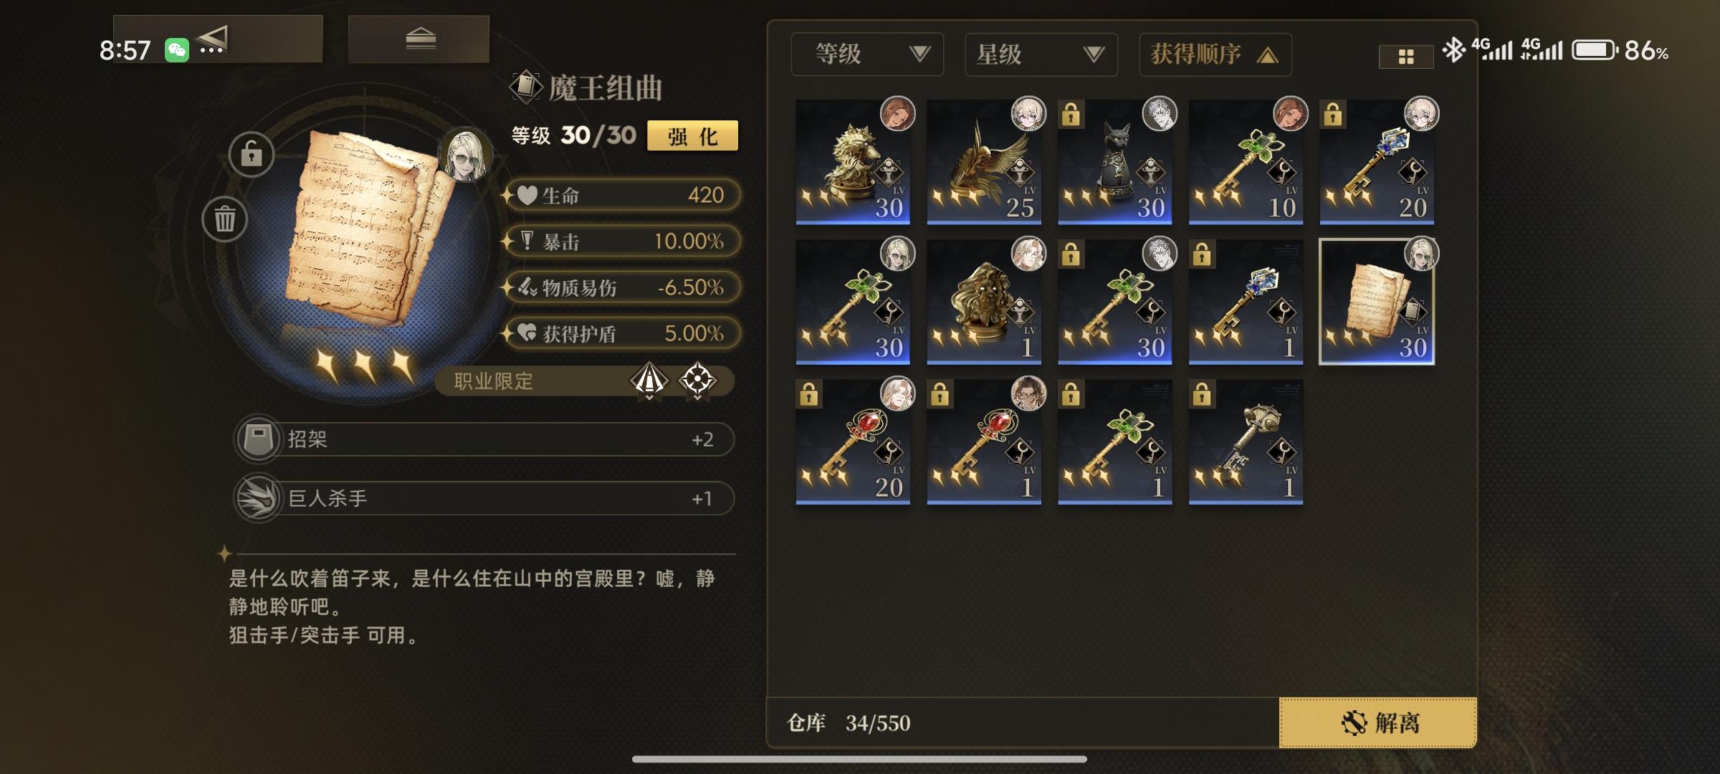The image size is (1720, 774).
Task: Tap the back arrow at top left
Action: click(213, 37)
